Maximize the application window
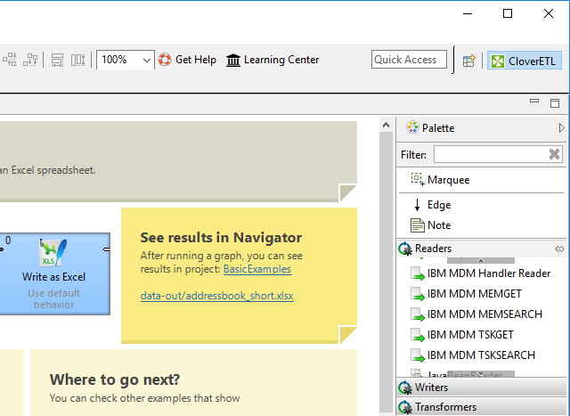 point(508,14)
